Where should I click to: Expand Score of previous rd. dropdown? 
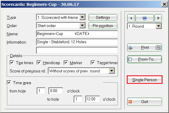[x=112, y=71]
